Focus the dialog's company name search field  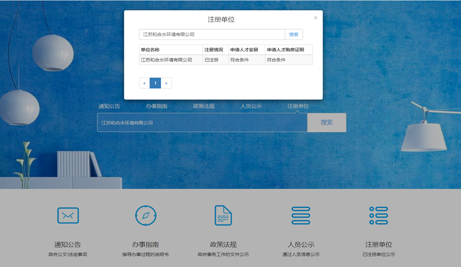click(x=212, y=34)
